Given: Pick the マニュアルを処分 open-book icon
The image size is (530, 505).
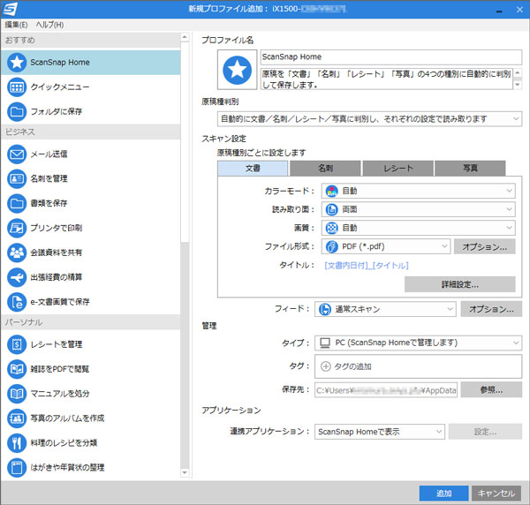Looking at the screenshot, I should tap(17, 394).
